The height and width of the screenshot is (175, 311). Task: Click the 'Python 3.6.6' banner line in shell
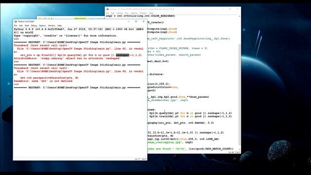click(x=79, y=29)
